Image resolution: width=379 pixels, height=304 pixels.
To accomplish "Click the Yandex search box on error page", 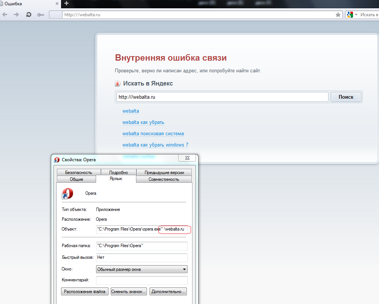I will pos(222,97).
